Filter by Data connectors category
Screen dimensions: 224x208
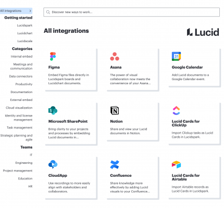click(x=21, y=76)
